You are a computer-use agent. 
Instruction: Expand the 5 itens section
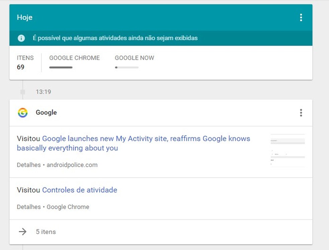point(45,231)
